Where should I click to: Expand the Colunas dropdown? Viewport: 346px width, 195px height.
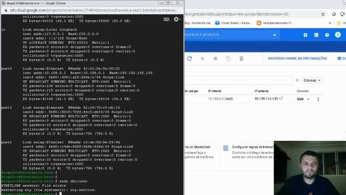pyautogui.click(x=312, y=81)
